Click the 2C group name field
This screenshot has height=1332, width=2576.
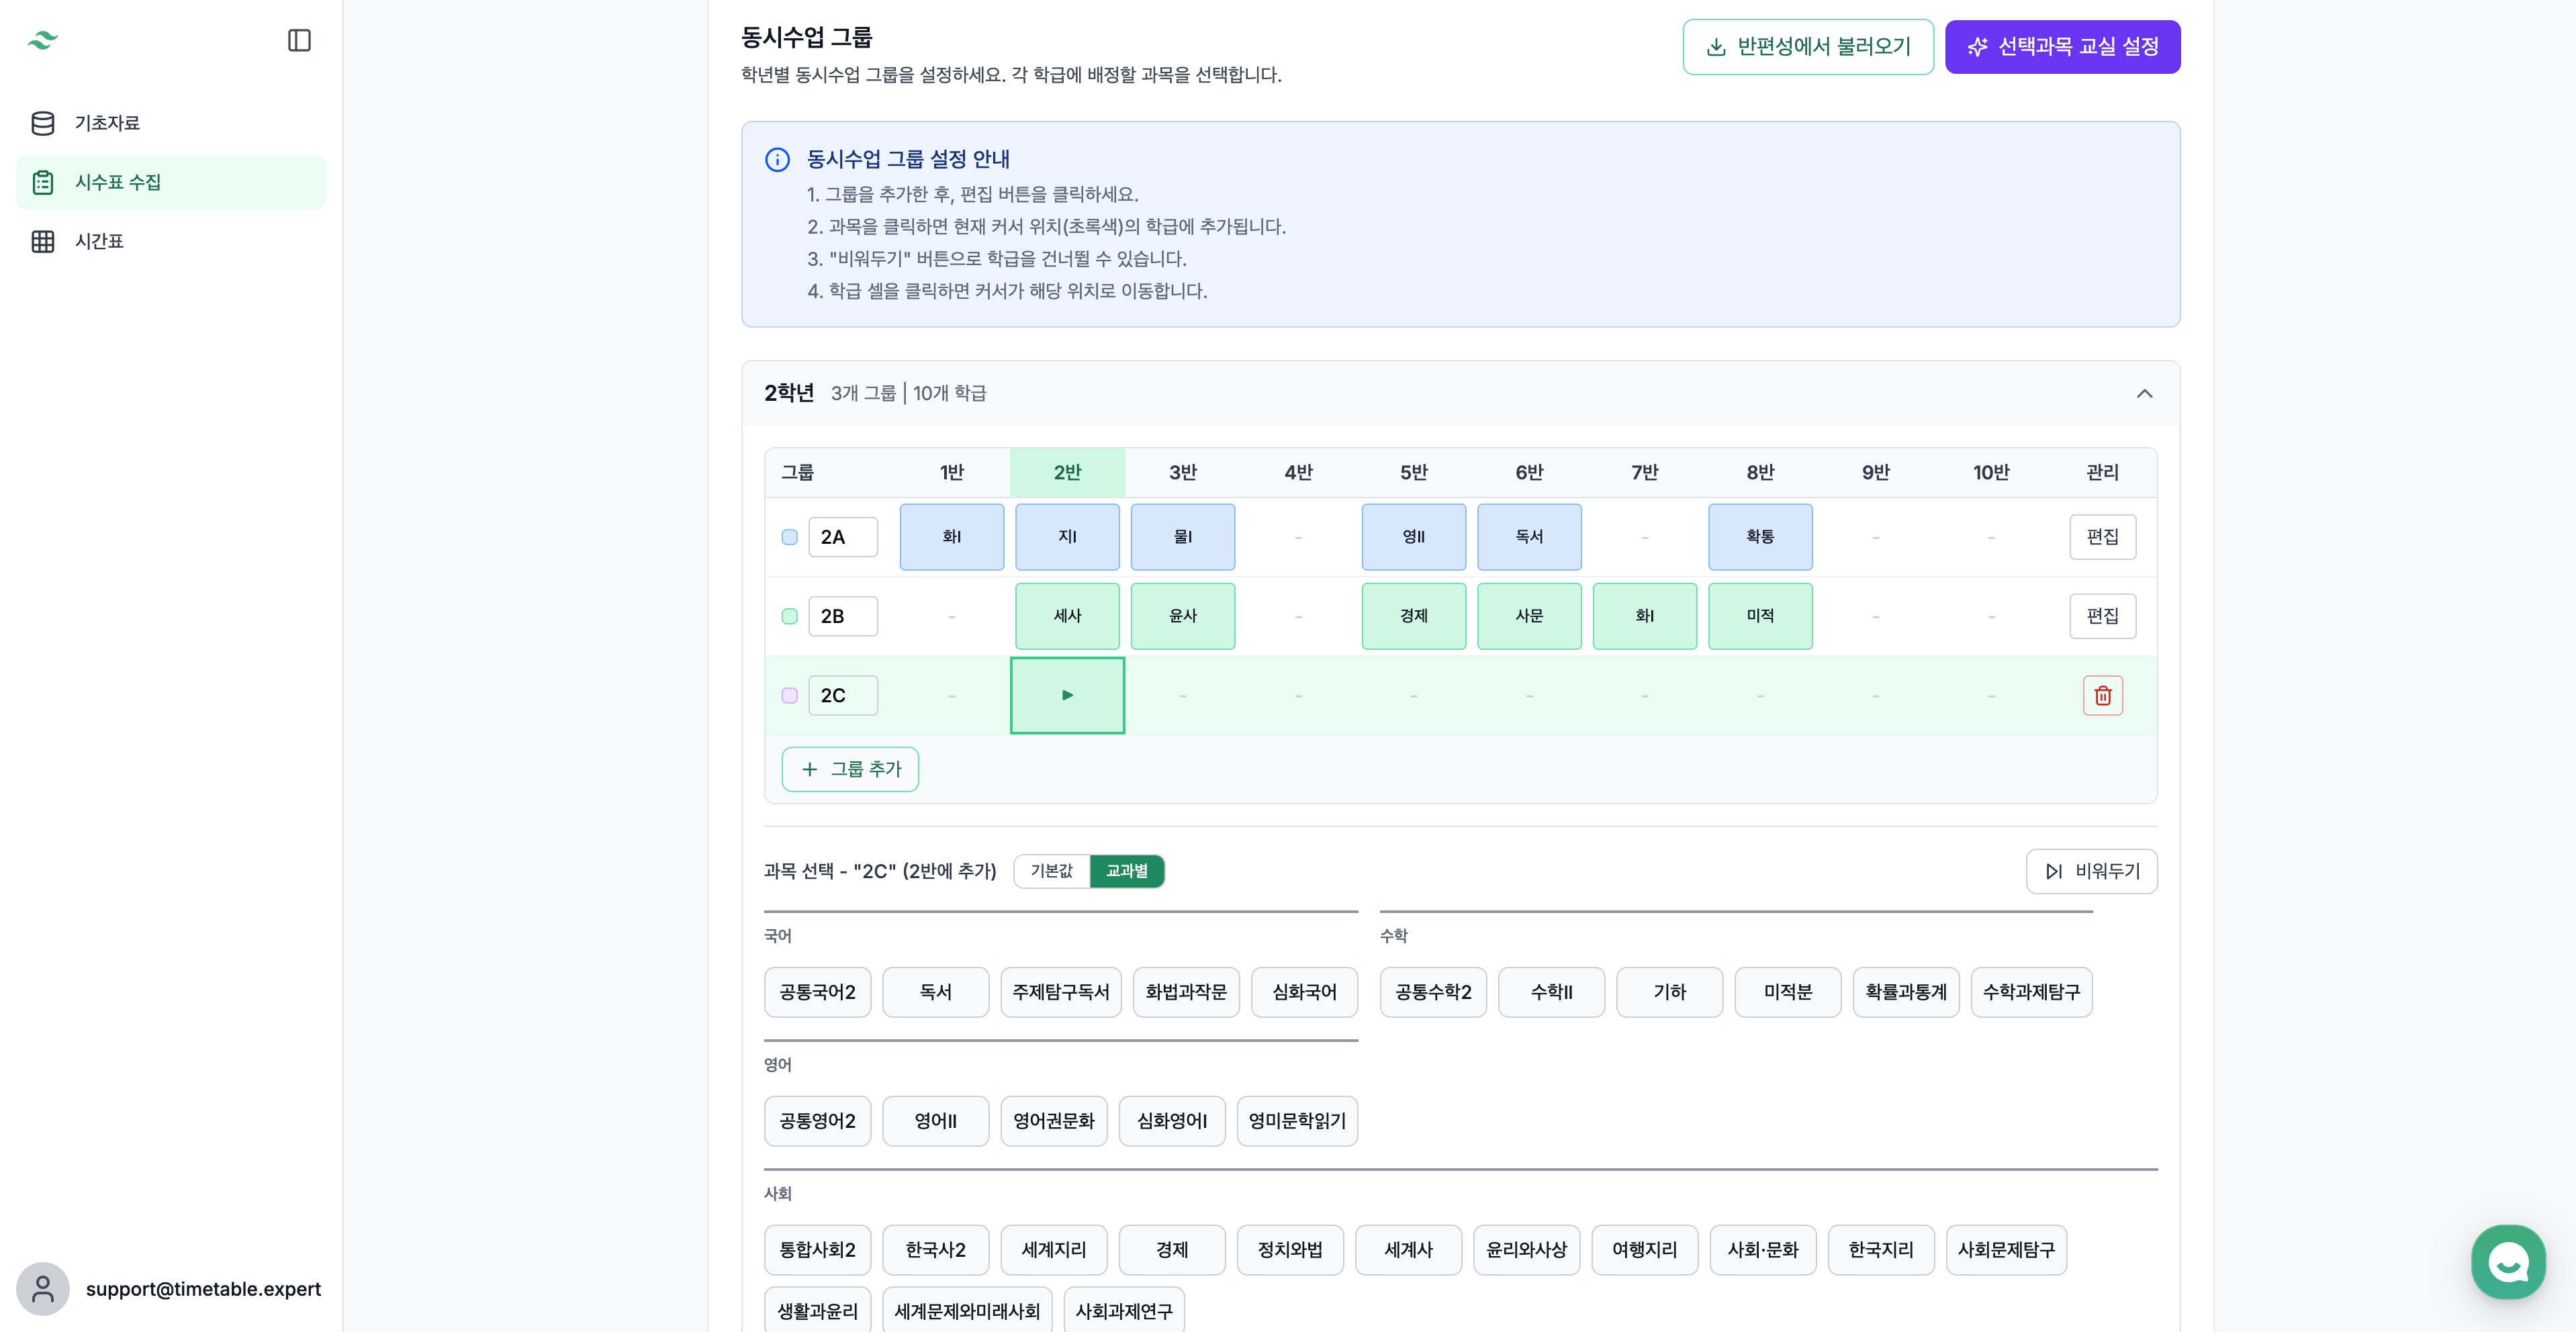pyautogui.click(x=842, y=695)
